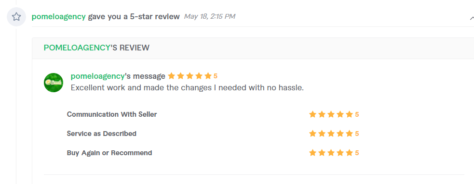Click the May 18, 2:15 PM timestamp
Screen dimensions: 474x184
209,16
